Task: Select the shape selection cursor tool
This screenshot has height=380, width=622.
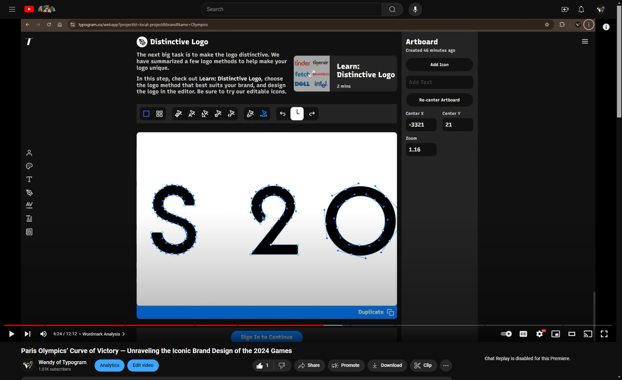Action: point(205,114)
